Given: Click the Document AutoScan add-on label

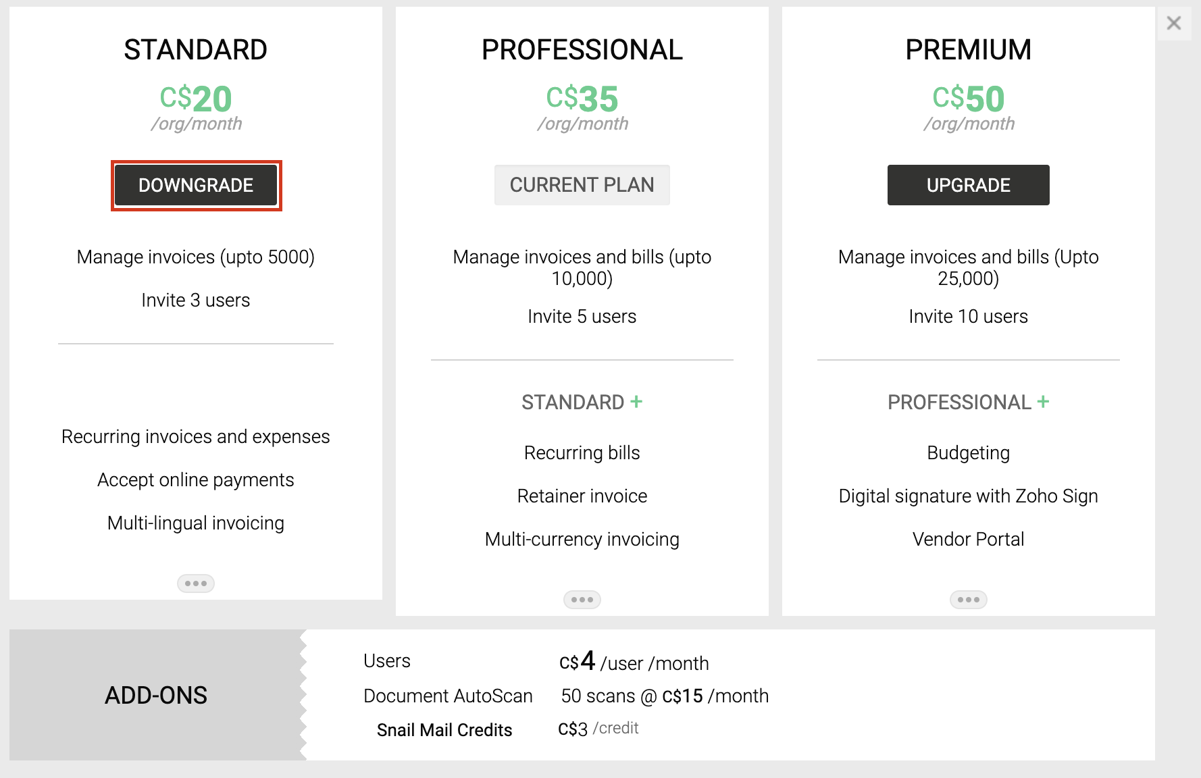Looking at the screenshot, I should (x=448, y=696).
